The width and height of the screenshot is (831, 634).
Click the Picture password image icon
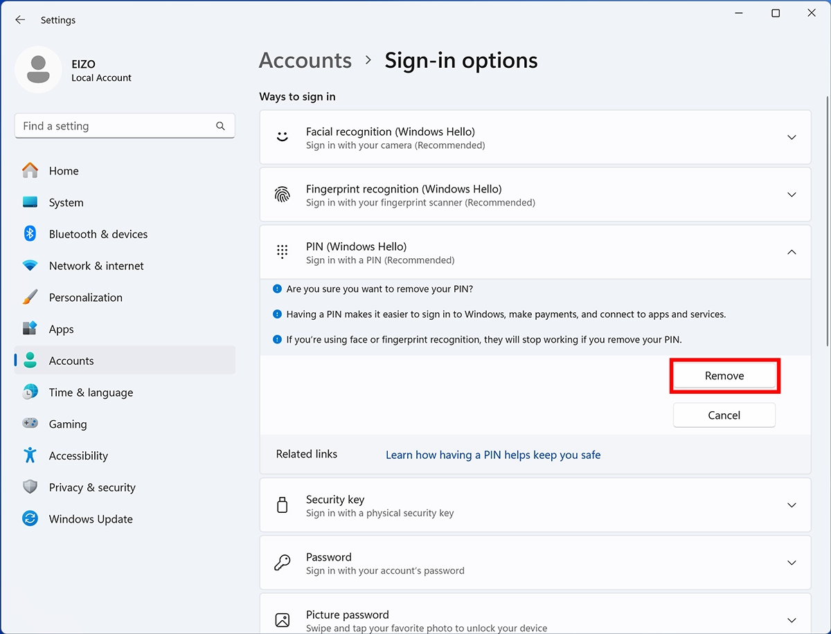(282, 620)
